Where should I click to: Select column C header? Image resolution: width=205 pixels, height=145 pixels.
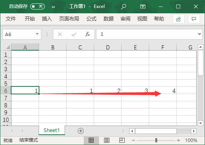pos(80,47)
